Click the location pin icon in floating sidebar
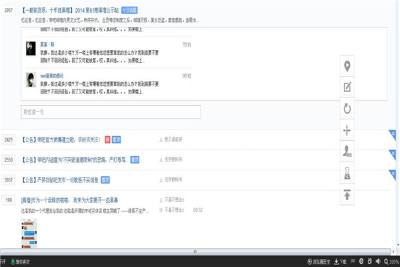This screenshot has height=267, width=400. tap(347, 66)
